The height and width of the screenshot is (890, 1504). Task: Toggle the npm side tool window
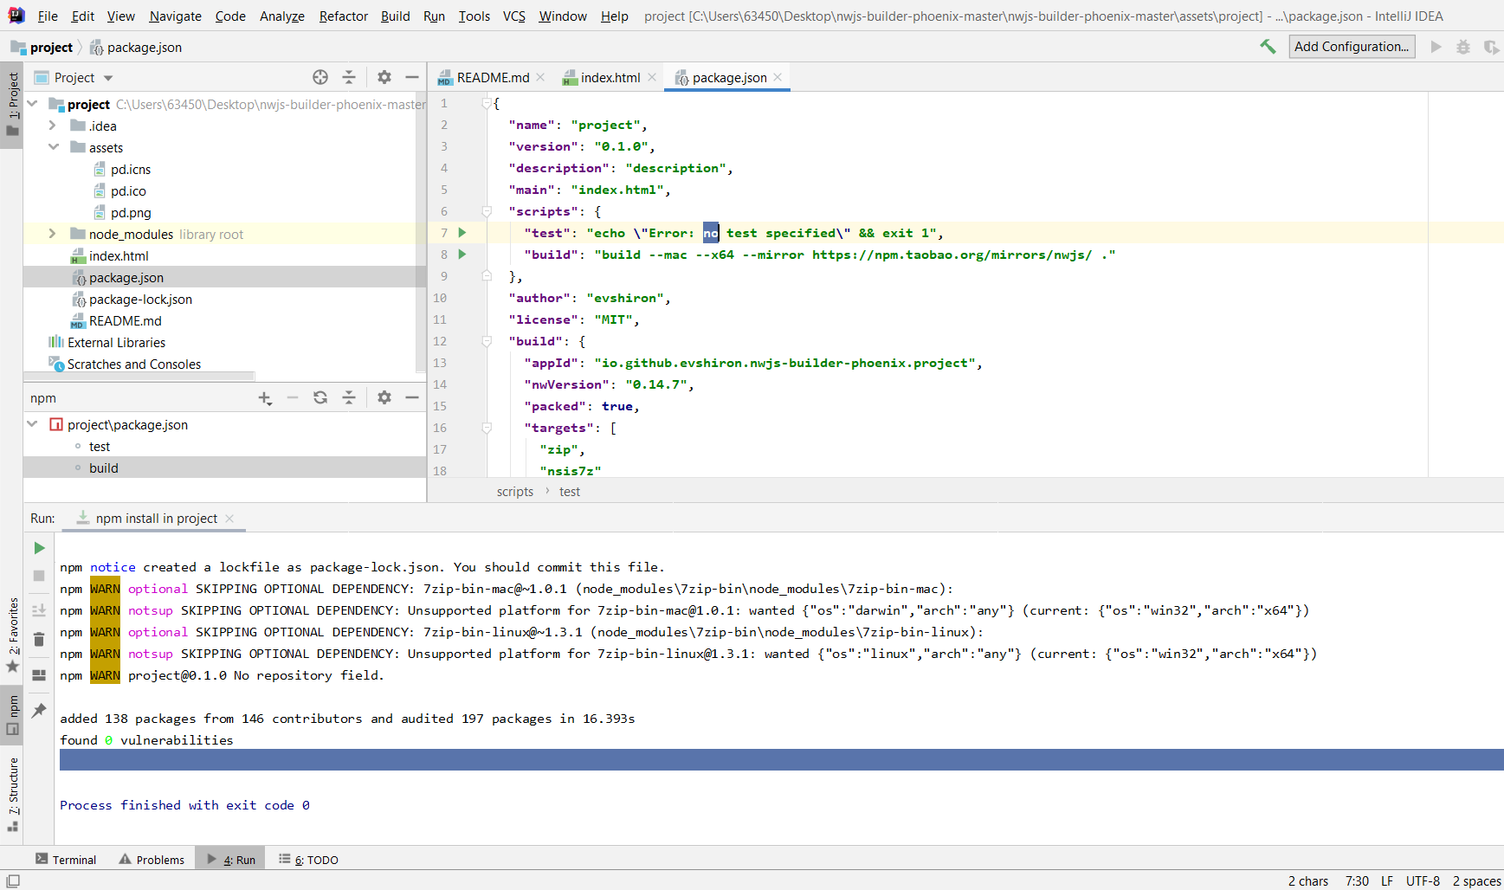pos(12,715)
